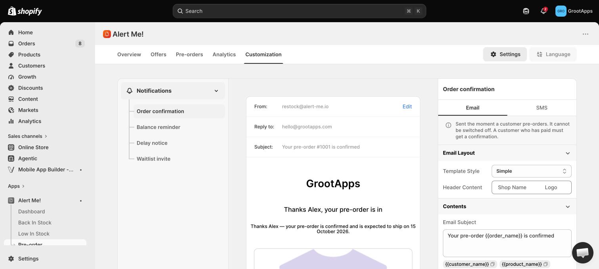The height and width of the screenshot is (269, 599).
Task: Open the Template Style dropdown
Action: pyautogui.click(x=532, y=171)
